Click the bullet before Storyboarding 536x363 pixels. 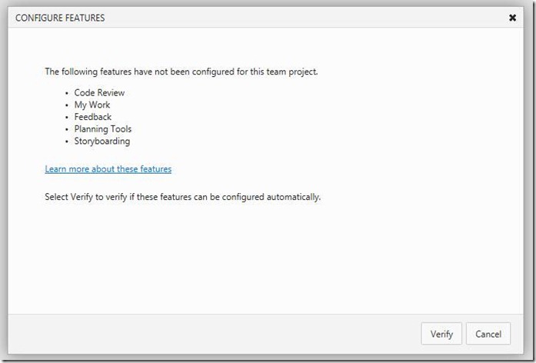(x=67, y=142)
